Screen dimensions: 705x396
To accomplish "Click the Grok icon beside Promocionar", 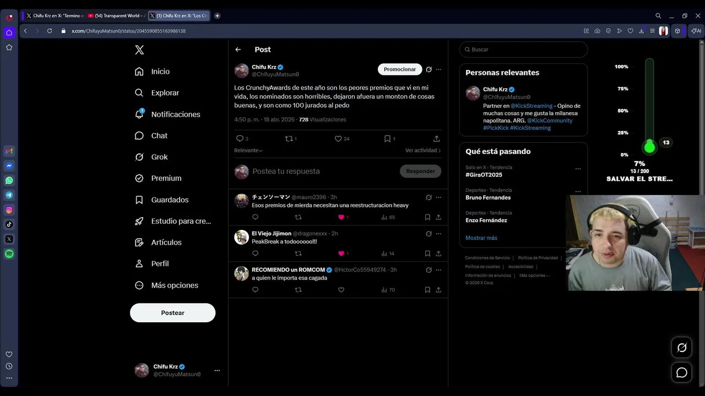I will click(429, 69).
